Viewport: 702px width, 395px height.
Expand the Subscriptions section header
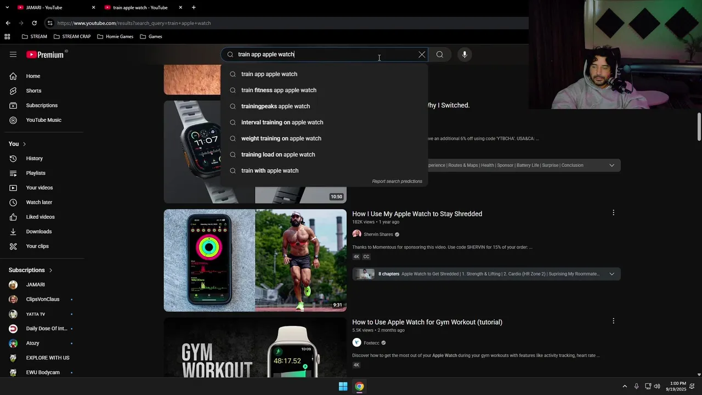click(31, 270)
